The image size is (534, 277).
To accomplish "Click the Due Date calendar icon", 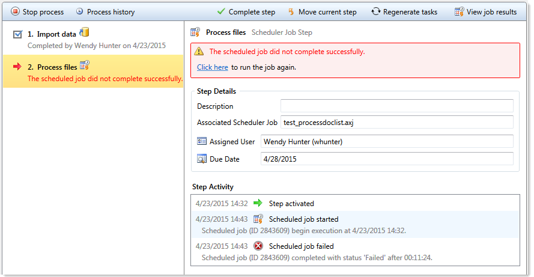I will tap(202, 159).
